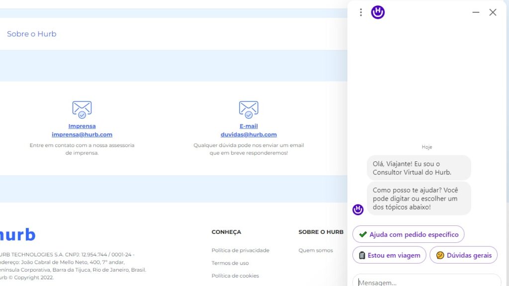Open duvidas@hurb.com email link

coord(249,135)
